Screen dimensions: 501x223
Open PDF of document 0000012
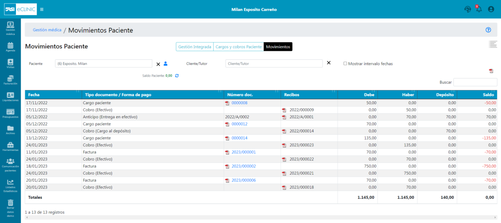pyautogui.click(x=227, y=124)
